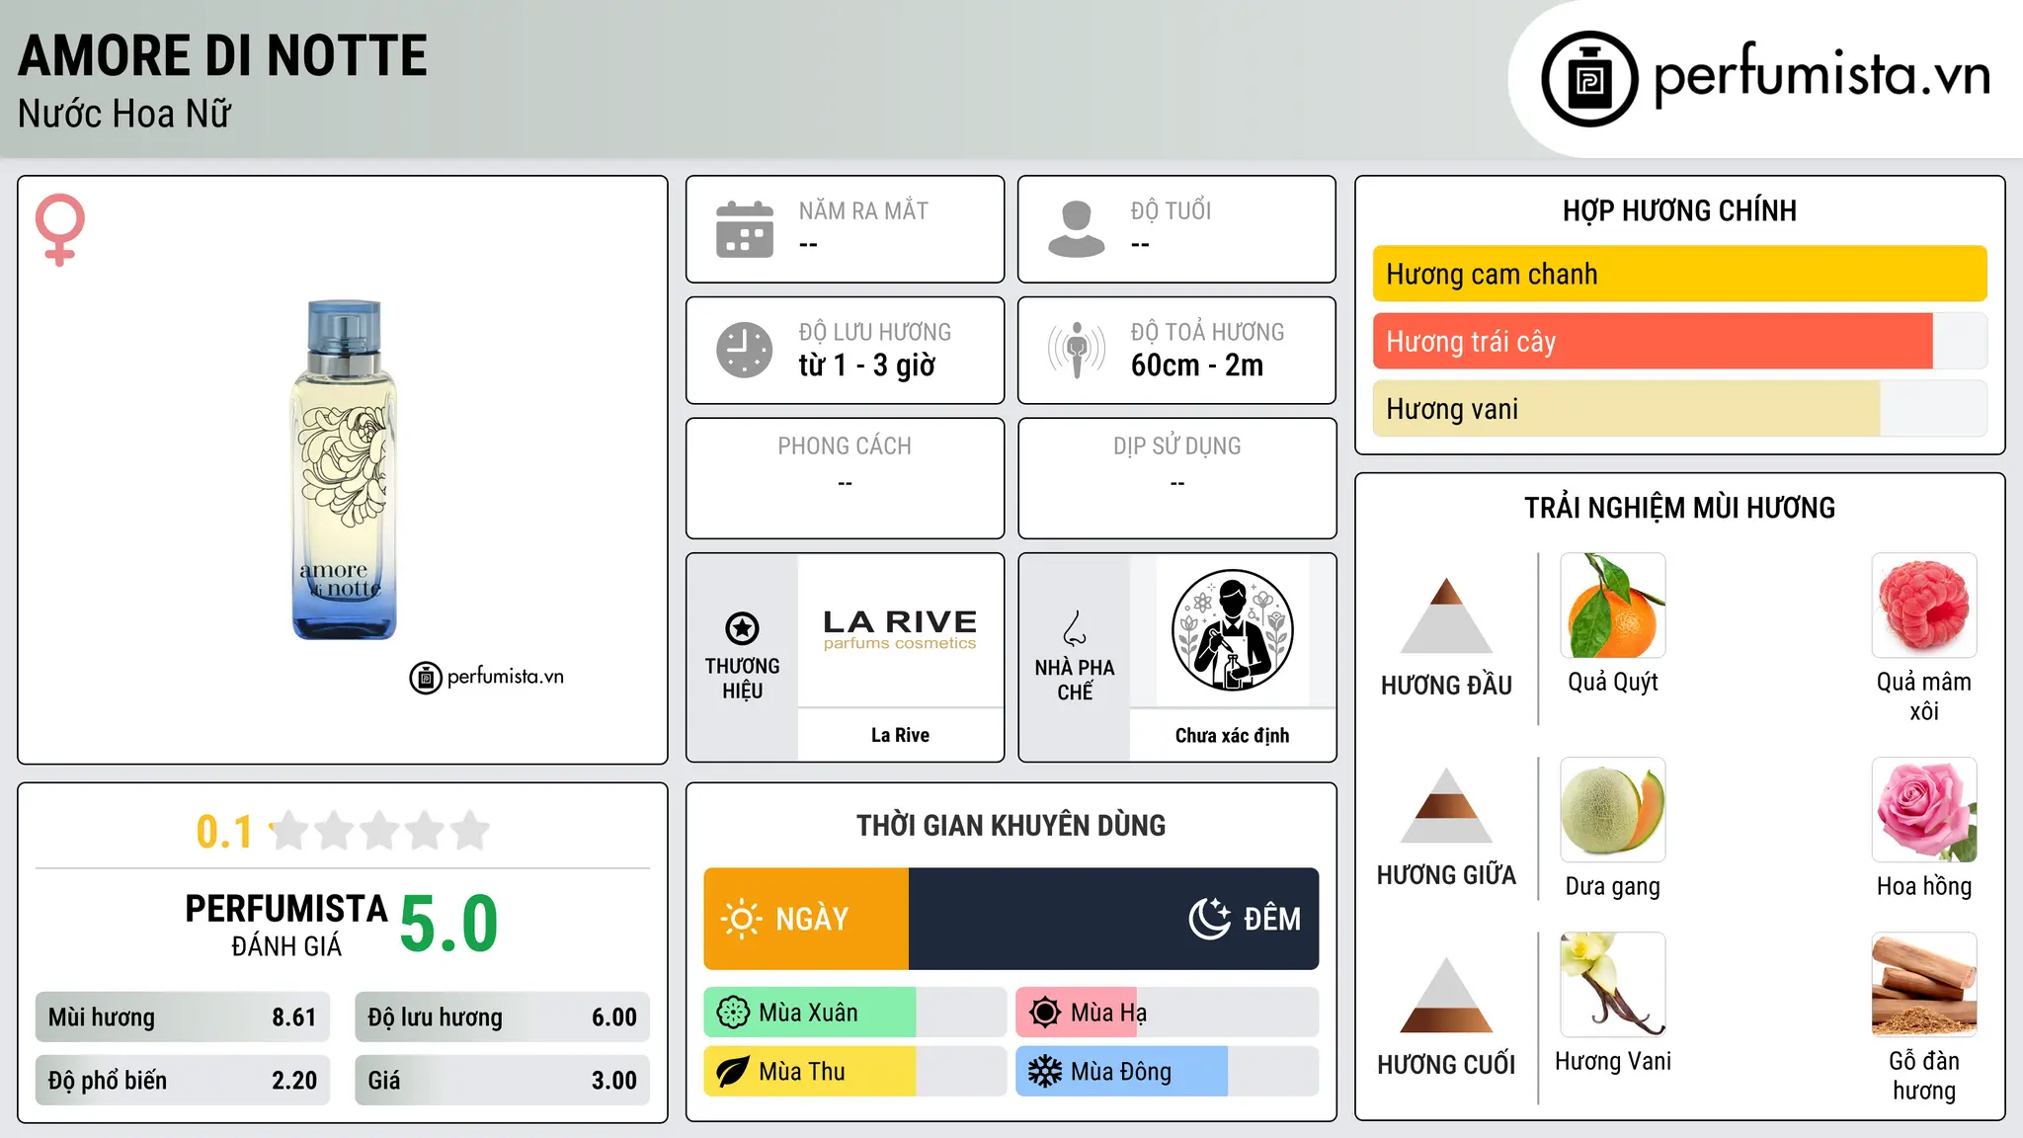Click the Amore di Notte bottle photo
This screenshot has width=2023, height=1138.
(344, 470)
